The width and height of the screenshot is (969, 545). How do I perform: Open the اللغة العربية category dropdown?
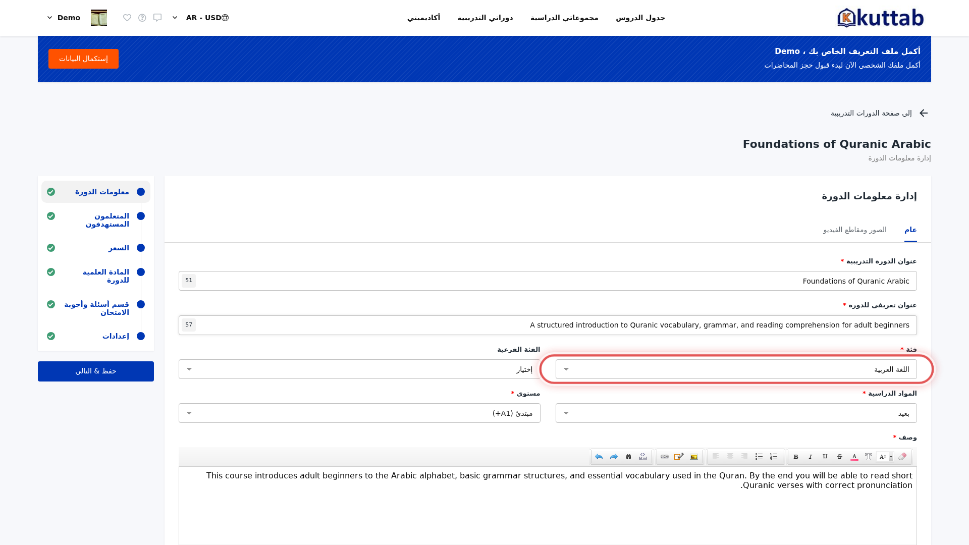(736, 369)
